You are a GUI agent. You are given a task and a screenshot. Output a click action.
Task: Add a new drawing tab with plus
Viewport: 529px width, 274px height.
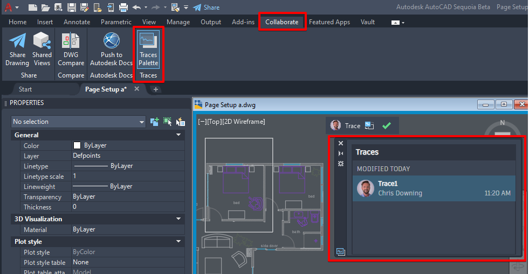click(x=155, y=89)
